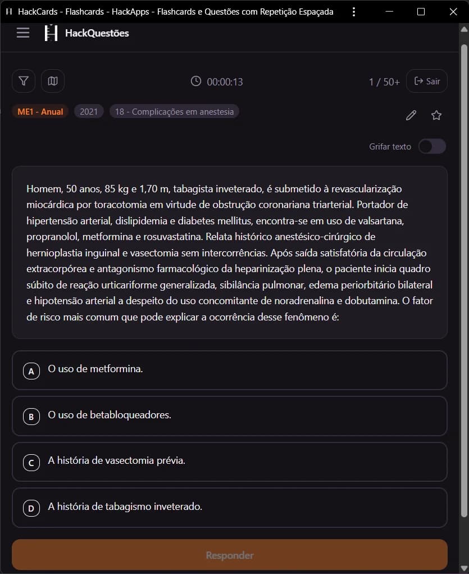This screenshot has width=469, height=574.
Task: Edit the question with pencil icon
Action: [411, 115]
